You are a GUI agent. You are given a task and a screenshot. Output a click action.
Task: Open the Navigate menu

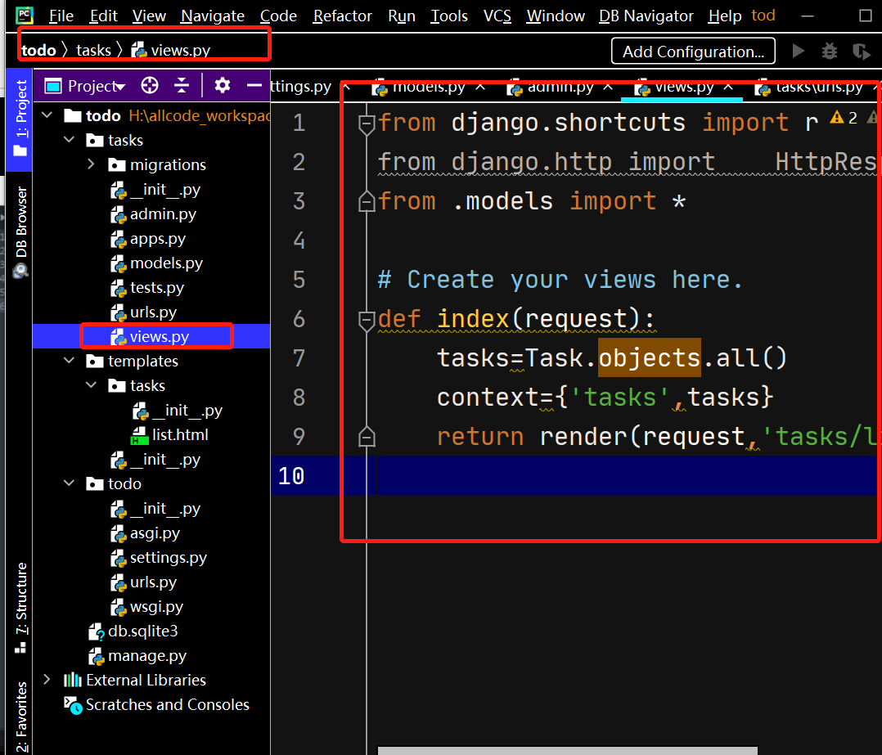[213, 16]
